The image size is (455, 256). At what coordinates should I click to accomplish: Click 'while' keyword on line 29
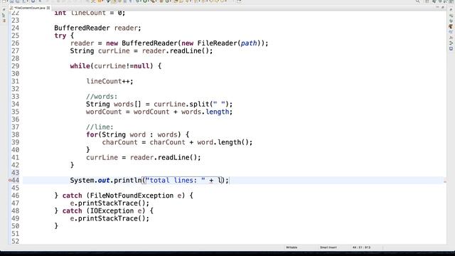80,66
